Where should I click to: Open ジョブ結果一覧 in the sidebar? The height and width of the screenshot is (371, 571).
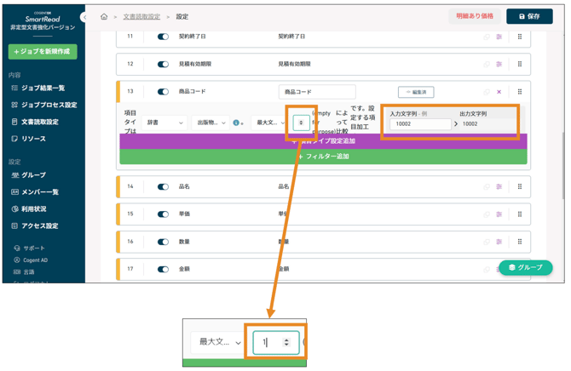pos(42,88)
